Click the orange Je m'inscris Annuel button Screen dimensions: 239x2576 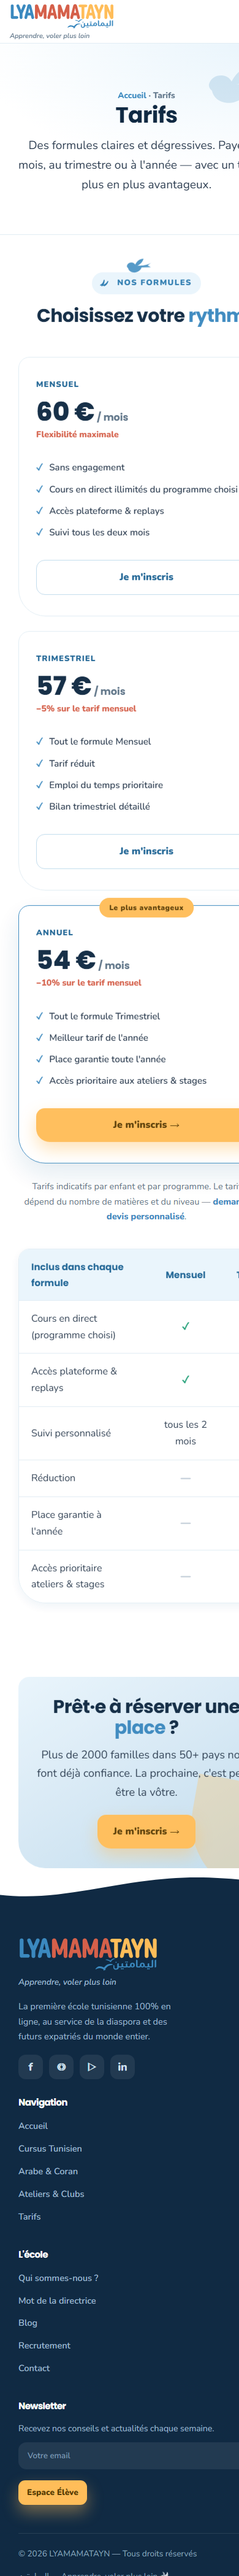click(146, 1124)
